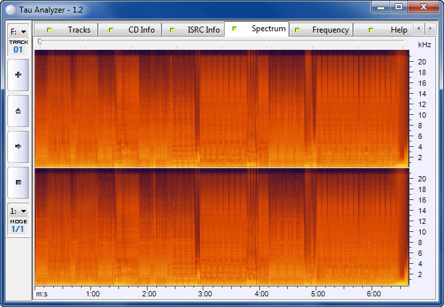Go to the Frequency tab
This screenshot has height=307, width=444.
click(x=323, y=30)
